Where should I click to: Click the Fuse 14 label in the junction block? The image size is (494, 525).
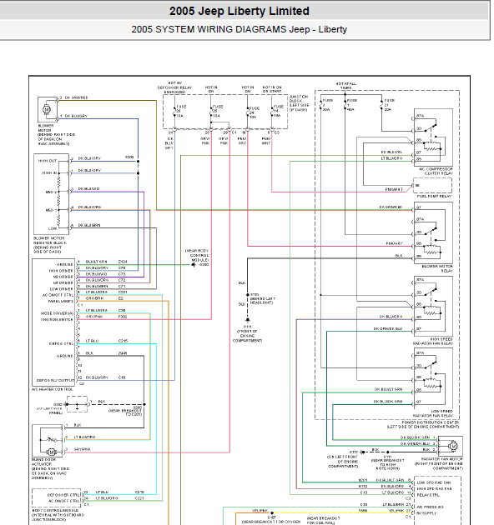[x=279, y=111]
